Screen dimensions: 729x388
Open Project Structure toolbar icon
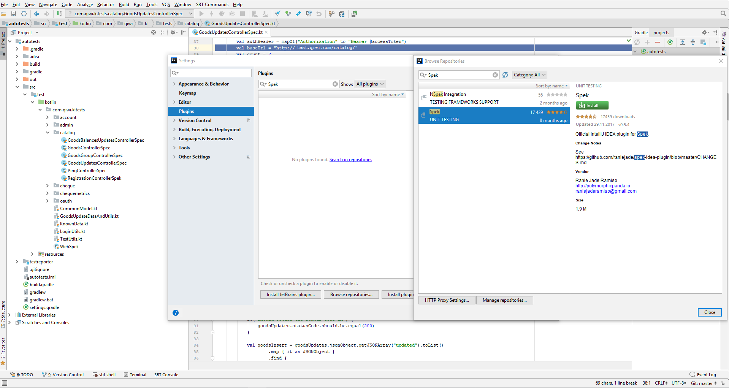(342, 14)
